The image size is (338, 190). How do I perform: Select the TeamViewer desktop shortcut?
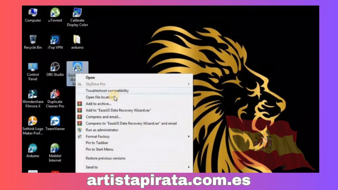tap(55, 123)
